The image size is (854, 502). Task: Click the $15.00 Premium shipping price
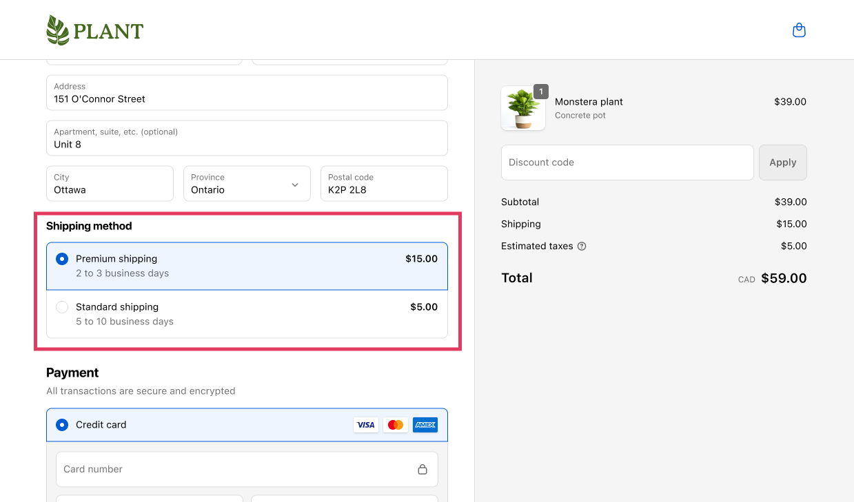pyautogui.click(x=421, y=259)
